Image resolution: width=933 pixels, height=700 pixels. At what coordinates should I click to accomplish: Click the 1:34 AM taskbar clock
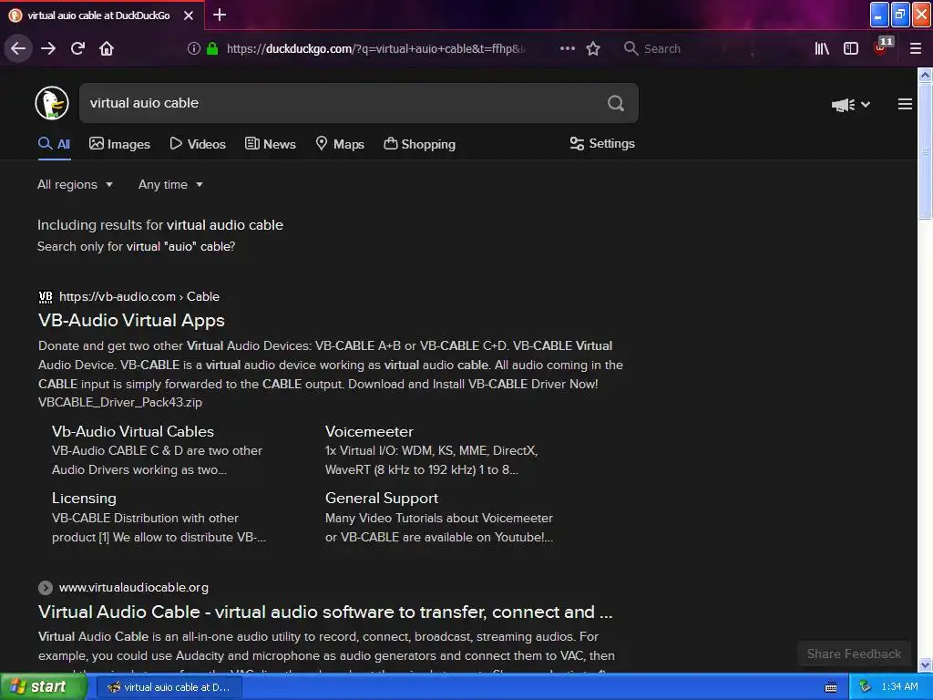[899, 687]
